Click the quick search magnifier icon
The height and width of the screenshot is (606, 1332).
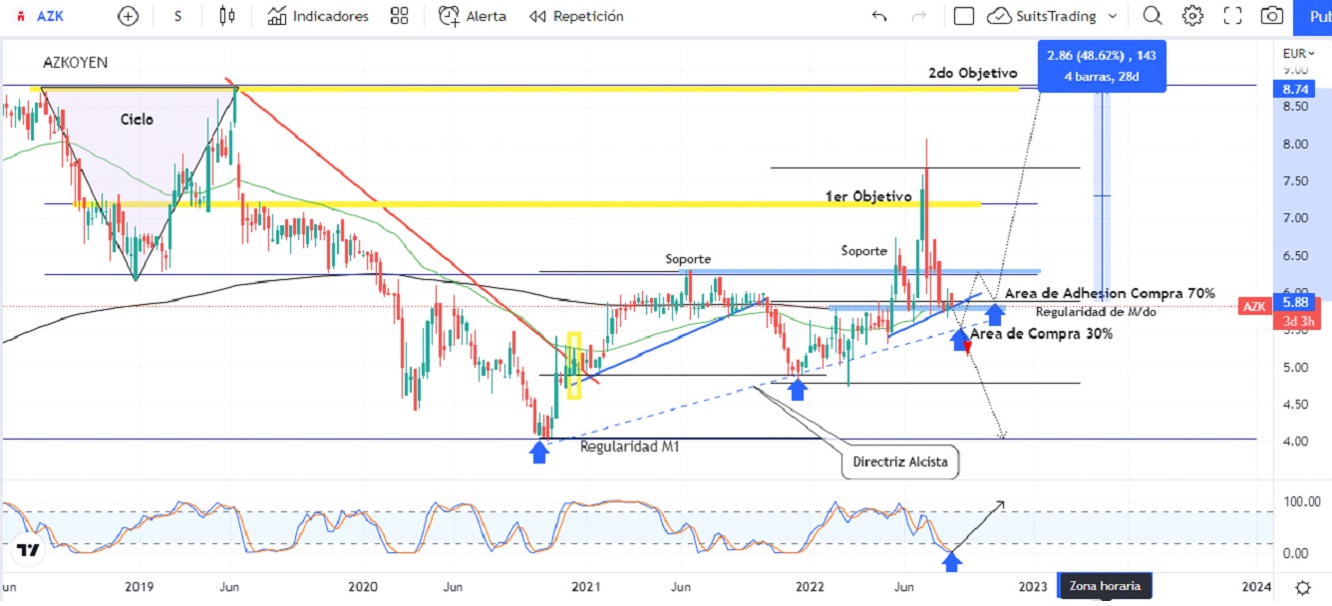[x=1153, y=16]
